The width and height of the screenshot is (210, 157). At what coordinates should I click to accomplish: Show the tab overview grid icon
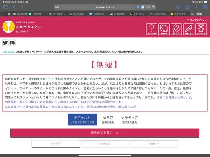point(205,7)
